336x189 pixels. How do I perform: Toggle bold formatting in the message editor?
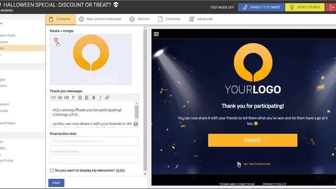click(93, 98)
